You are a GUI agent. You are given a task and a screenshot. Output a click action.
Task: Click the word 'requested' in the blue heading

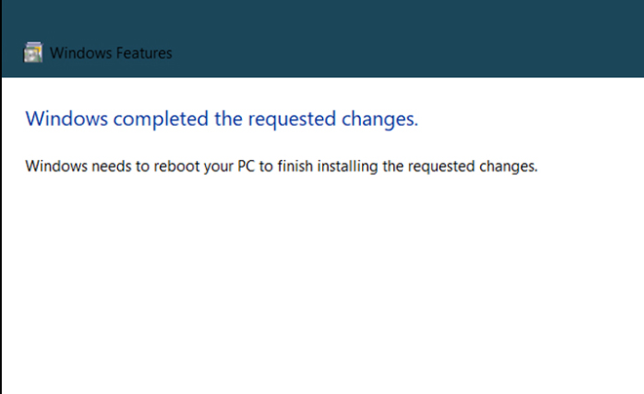point(292,119)
